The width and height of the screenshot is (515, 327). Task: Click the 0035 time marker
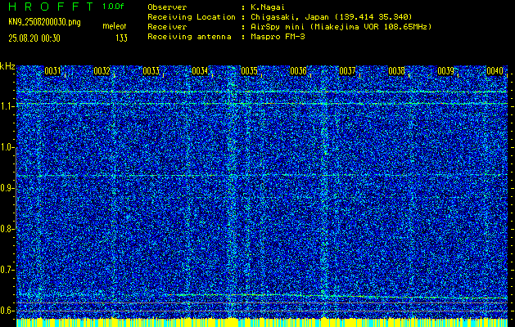249,71
